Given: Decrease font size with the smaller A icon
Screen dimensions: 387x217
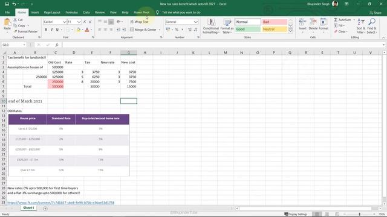Looking at the screenshot, I should pos(90,22).
